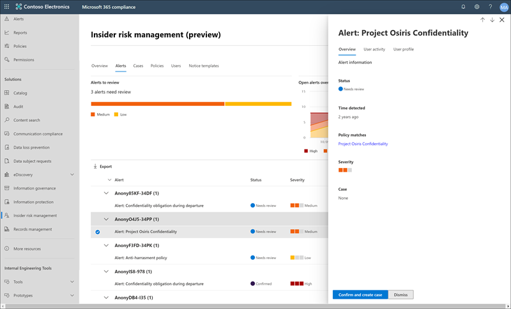This screenshot has width=511, height=309.
Task: Open the help question mark icon
Action: (489, 7)
